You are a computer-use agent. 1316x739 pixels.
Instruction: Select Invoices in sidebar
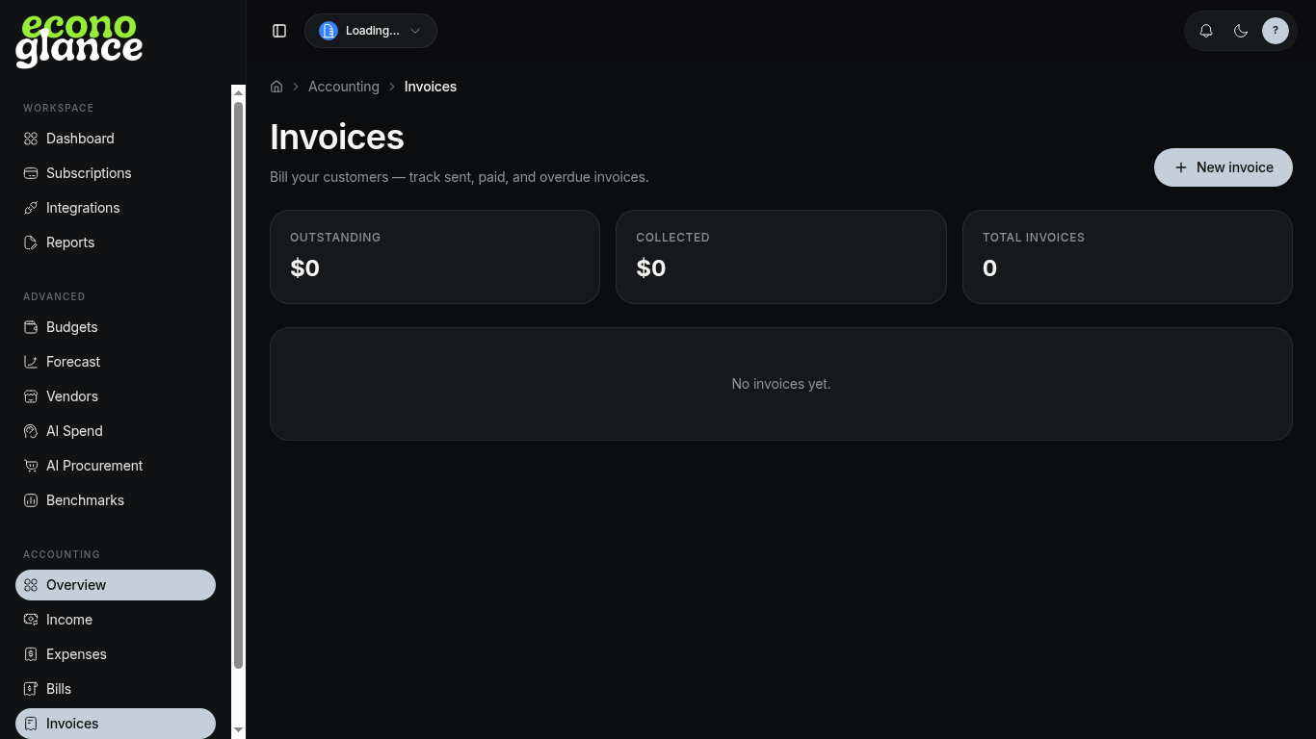point(116,724)
